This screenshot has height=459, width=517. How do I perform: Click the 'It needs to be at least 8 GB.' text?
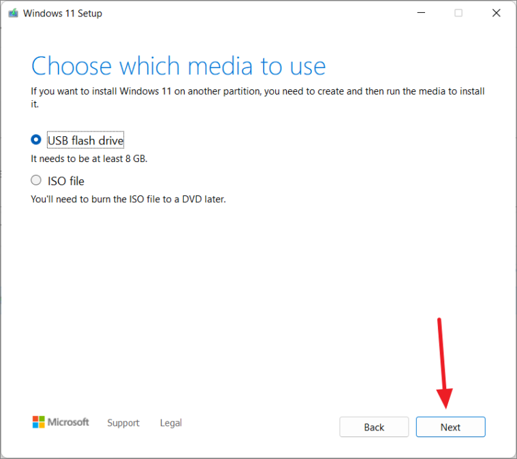89,159
